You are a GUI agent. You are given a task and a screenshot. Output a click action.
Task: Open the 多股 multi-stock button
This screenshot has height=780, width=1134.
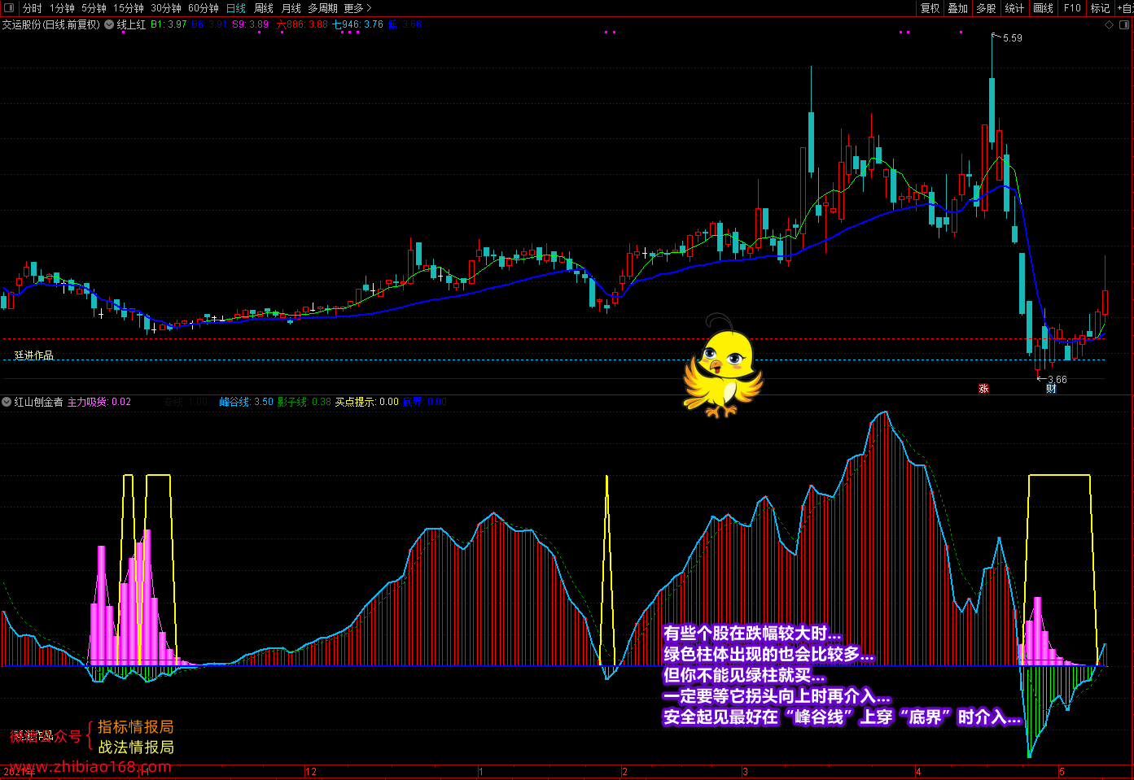(986, 8)
